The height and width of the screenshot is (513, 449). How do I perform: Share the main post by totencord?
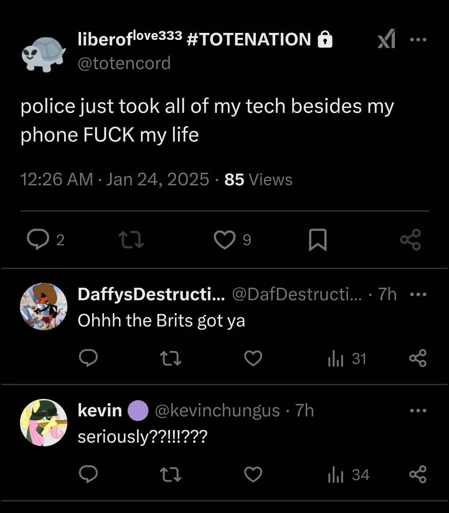(x=410, y=240)
